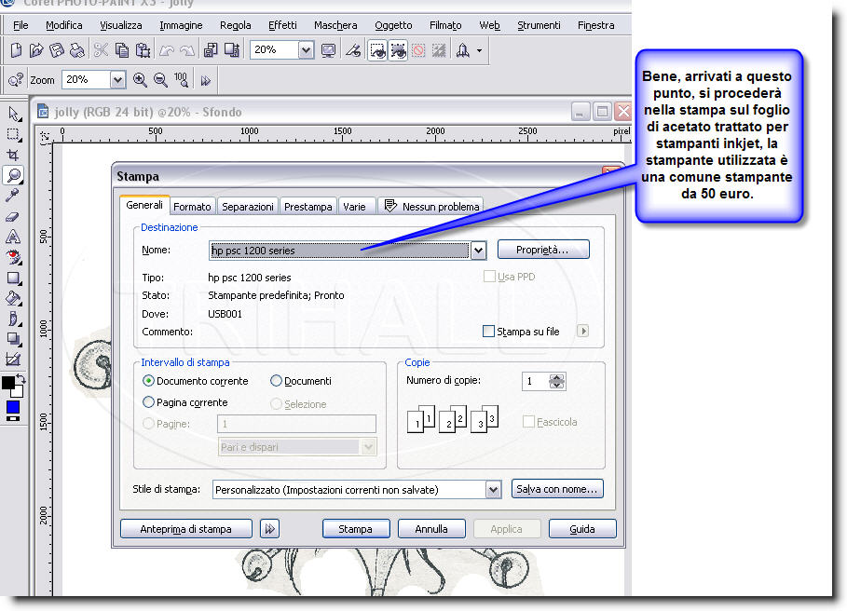
Task: Select the Rectangle Mask tool
Action: click(13, 134)
